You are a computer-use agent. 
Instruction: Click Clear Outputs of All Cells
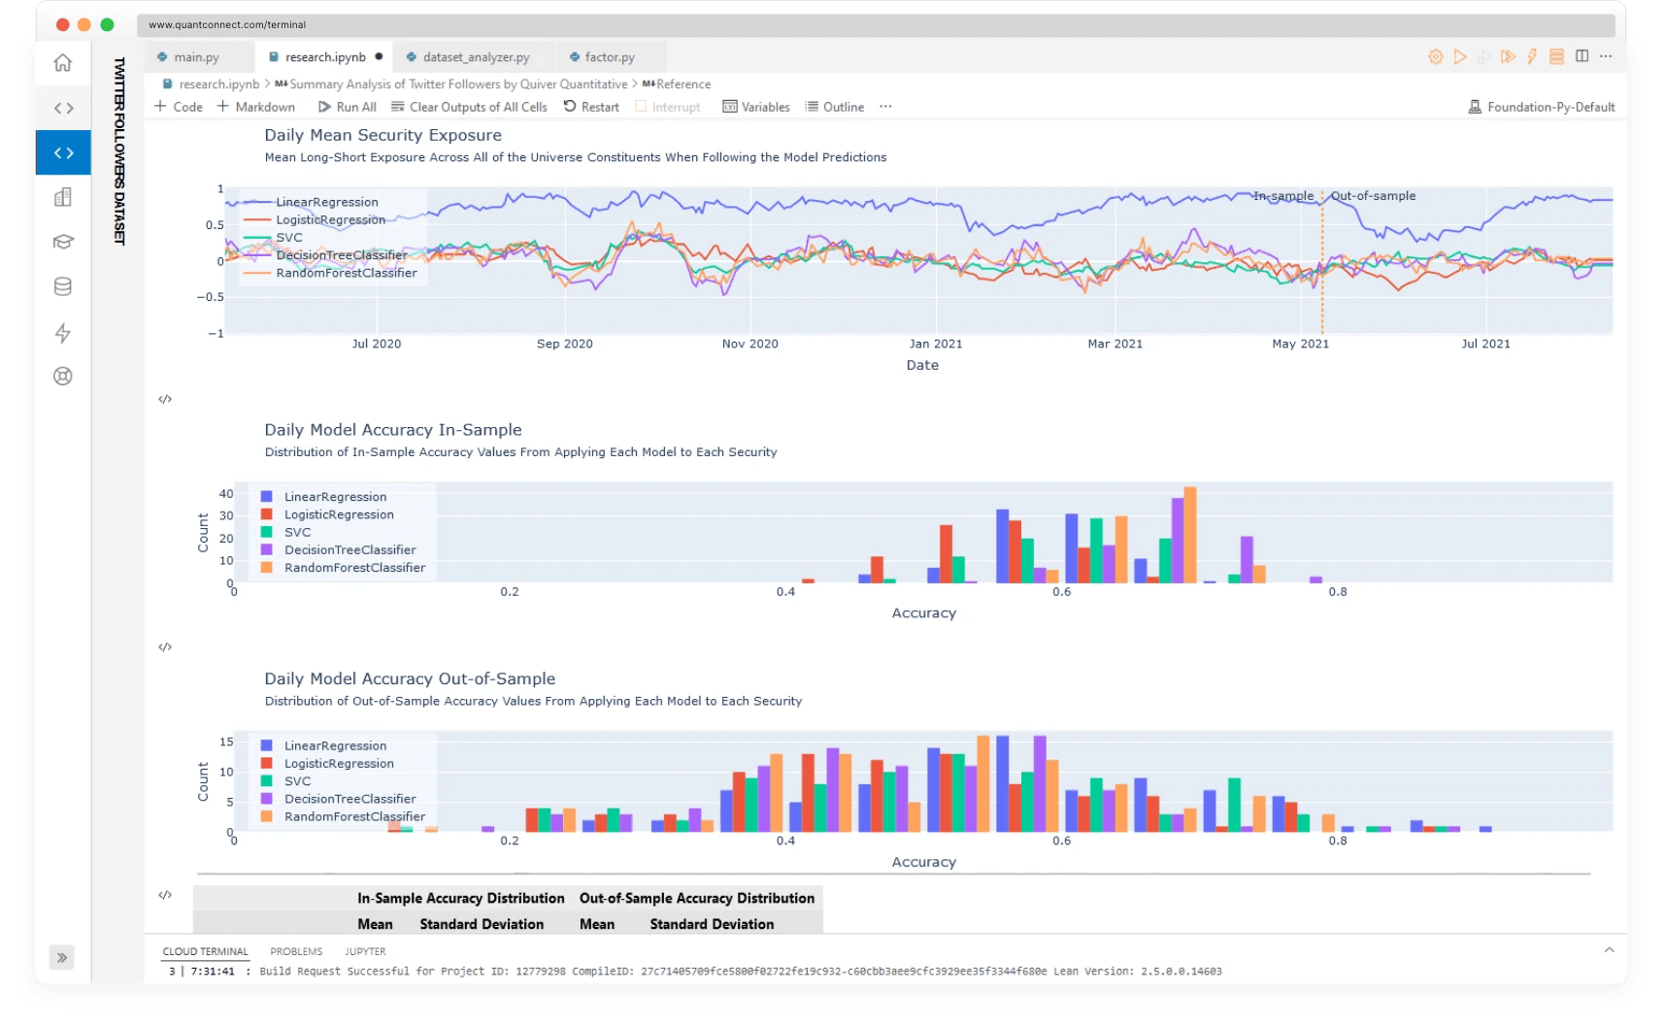(469, 107)
